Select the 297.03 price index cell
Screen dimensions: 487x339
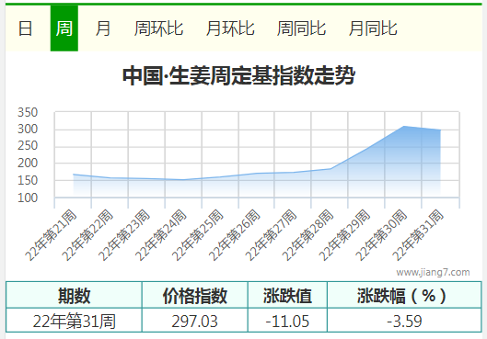(195, 321)
